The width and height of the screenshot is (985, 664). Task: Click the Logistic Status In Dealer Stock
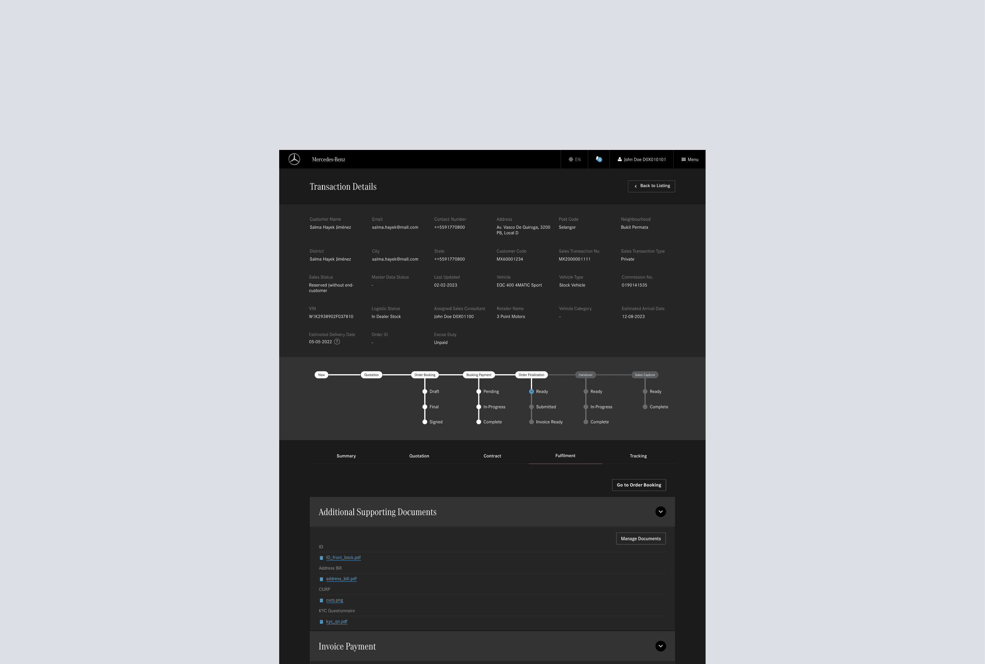[x=386, y=317]
